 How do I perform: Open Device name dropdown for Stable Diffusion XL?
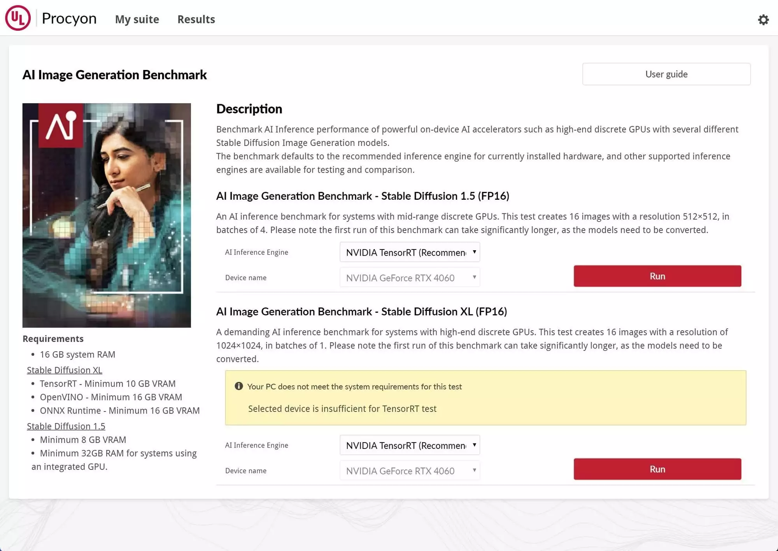[x=410, y=471]
